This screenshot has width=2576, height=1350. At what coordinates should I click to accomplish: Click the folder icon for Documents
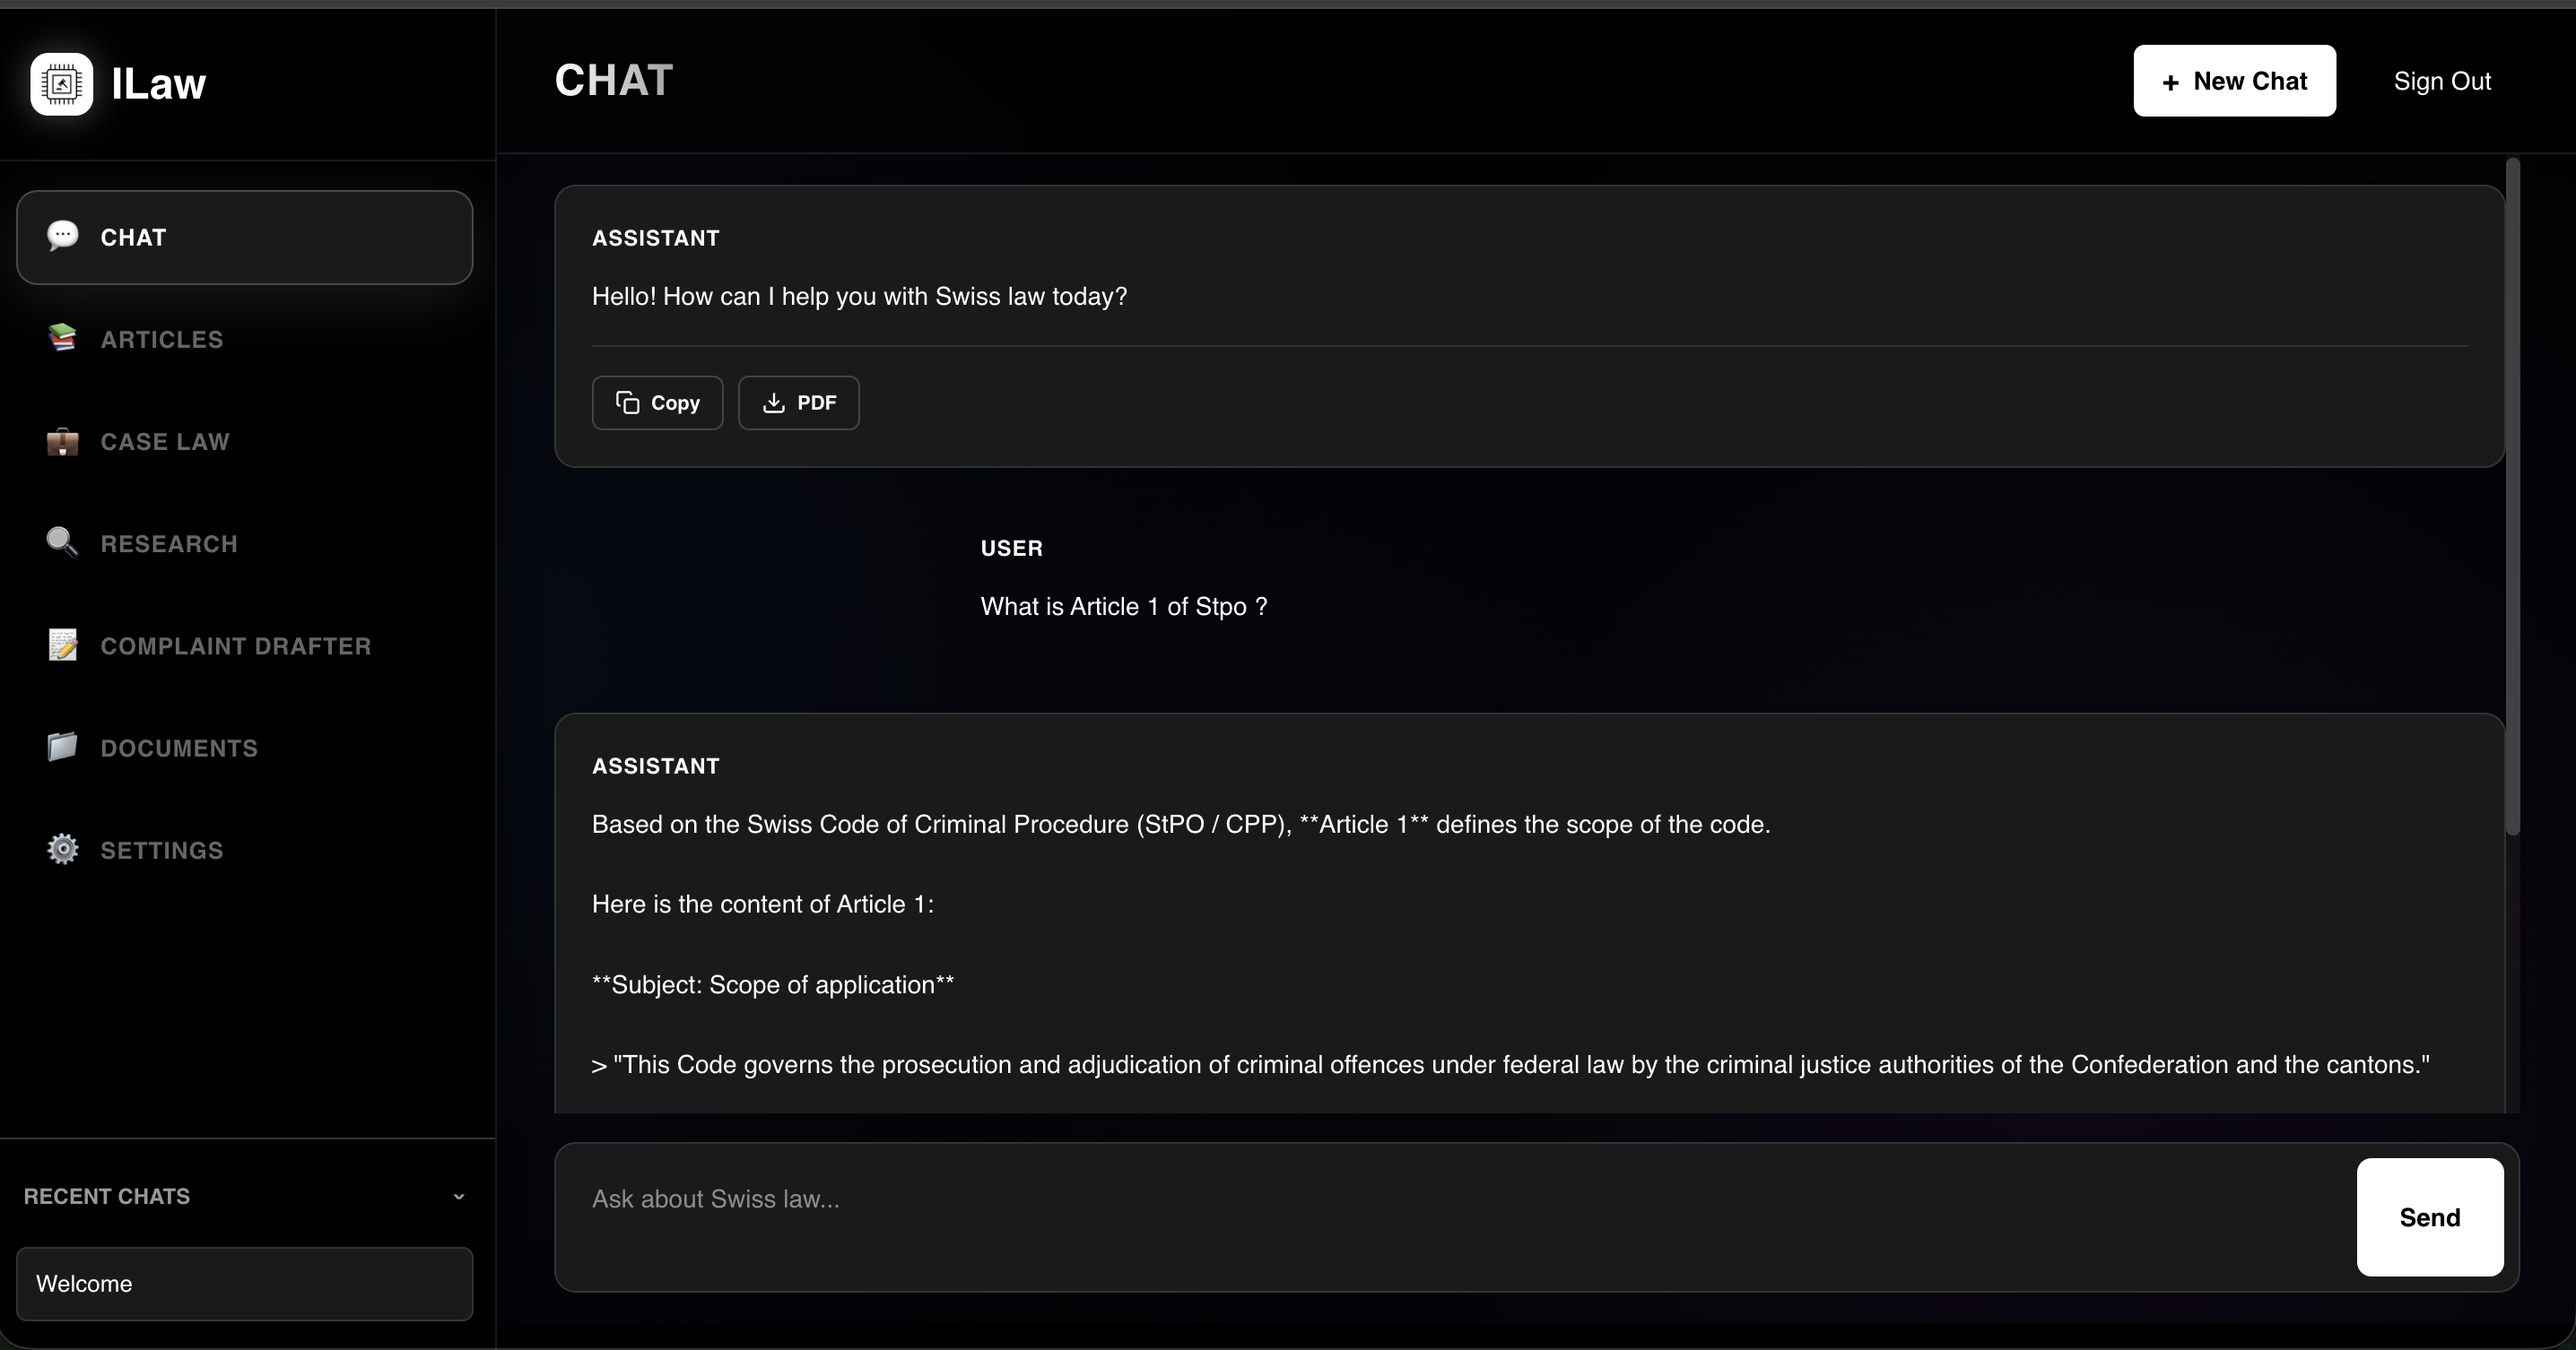tap(62, 748)
